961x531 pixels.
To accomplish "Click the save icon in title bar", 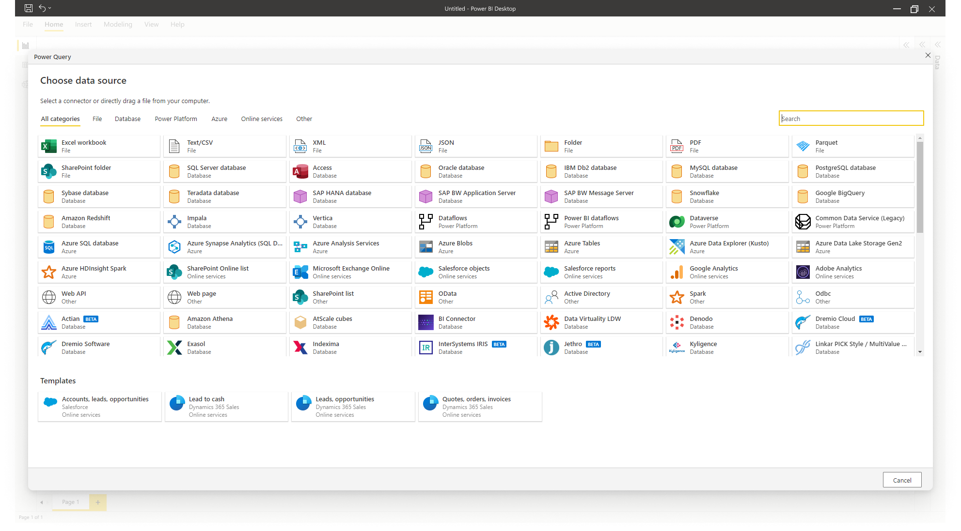I will [29, 8].
